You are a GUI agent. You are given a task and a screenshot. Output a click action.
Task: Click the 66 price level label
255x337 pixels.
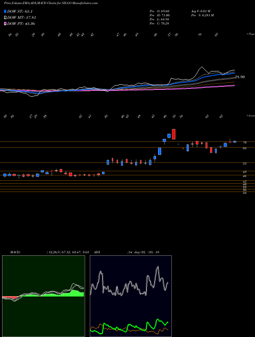pos(244,148)
